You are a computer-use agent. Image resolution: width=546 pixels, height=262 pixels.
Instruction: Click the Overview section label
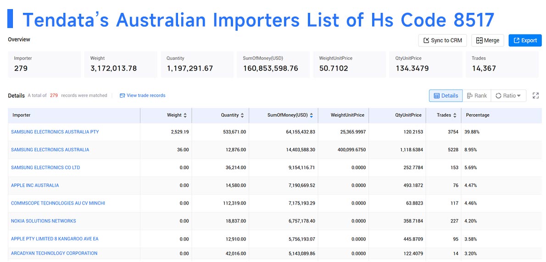(x=19, y=40)
